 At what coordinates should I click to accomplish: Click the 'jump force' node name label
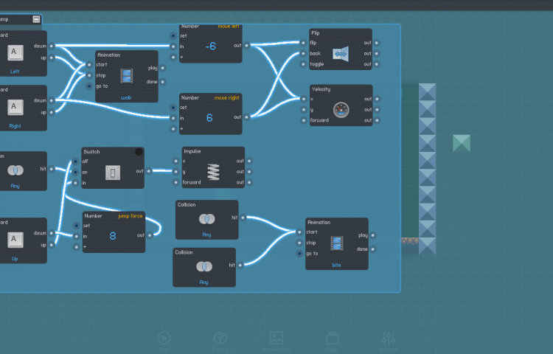[130, 216]
